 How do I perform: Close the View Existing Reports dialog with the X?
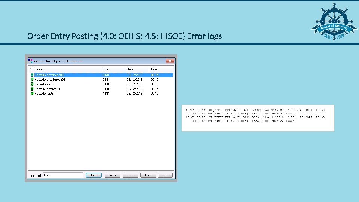170,61
